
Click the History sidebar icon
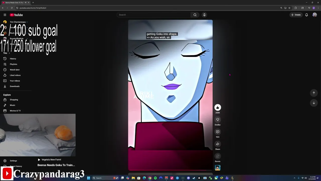[5, 59]
